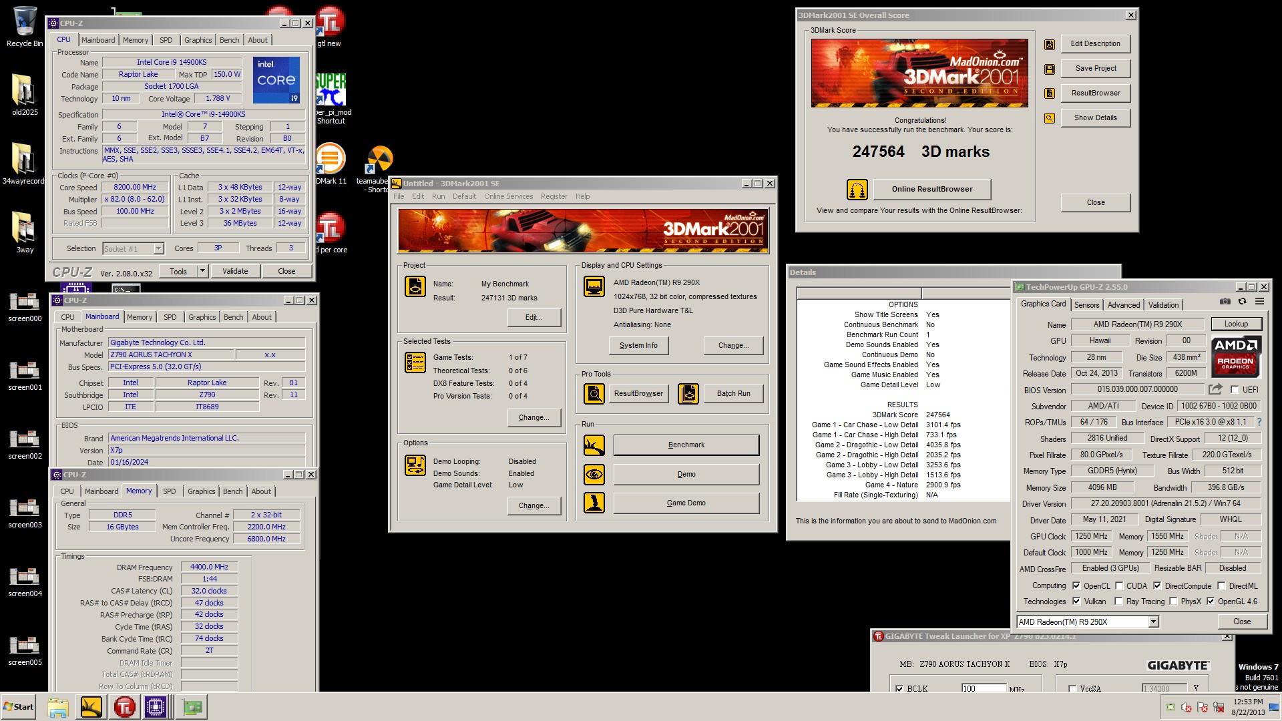Click the Validate button in CPU-Z
Screen dimensions: 1282x721
(x=235, y=272)
